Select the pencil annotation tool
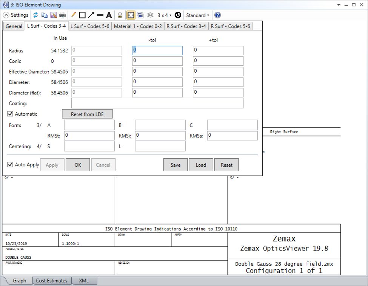Screen dimensions: 368x286 click(x=73, y=15)
